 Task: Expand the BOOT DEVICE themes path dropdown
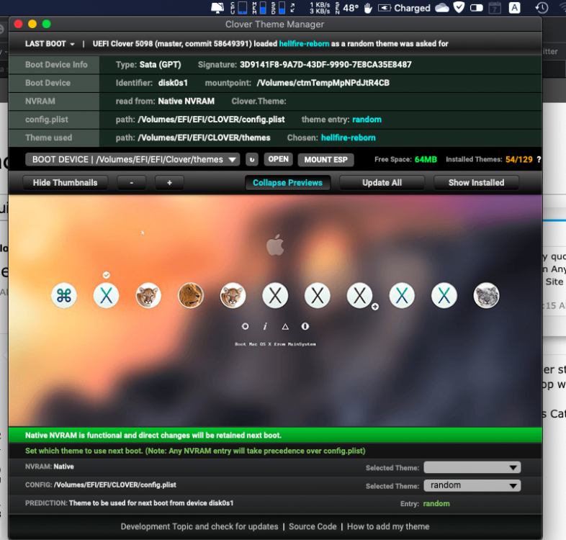point(132,160)
